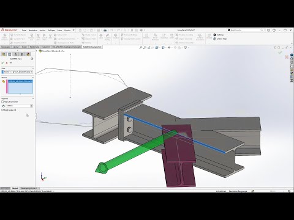
Task: Click the print icon in the top toolbar
Action: pyautogui.click(x=105, y=30)
